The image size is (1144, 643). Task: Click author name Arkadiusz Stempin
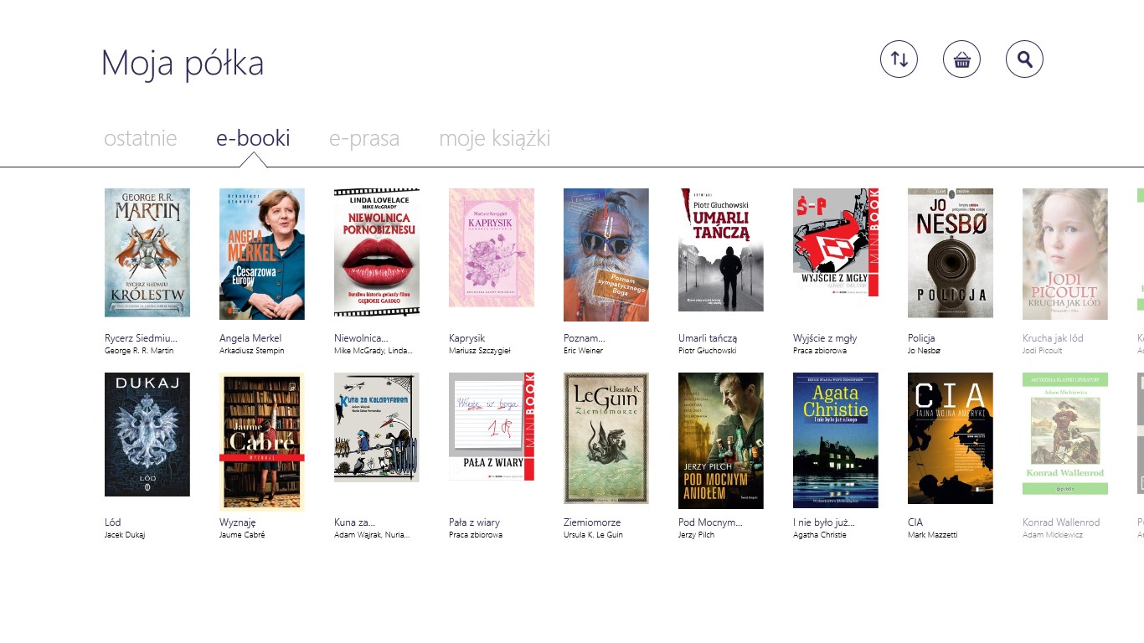252,351
